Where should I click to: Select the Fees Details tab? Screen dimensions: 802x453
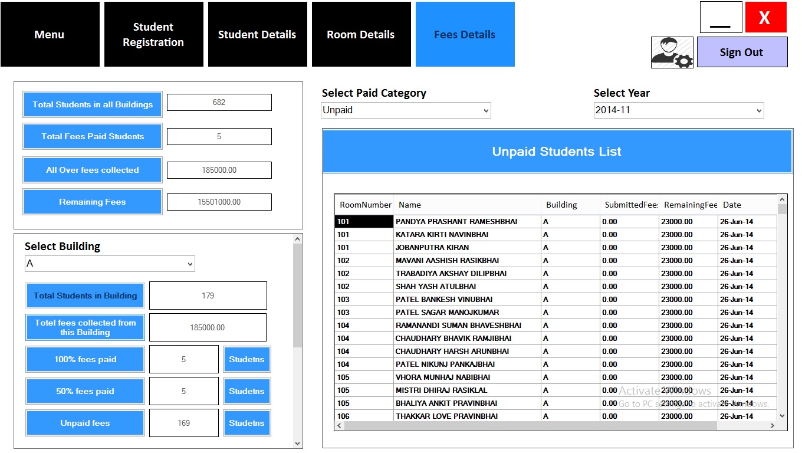(465, 34)
